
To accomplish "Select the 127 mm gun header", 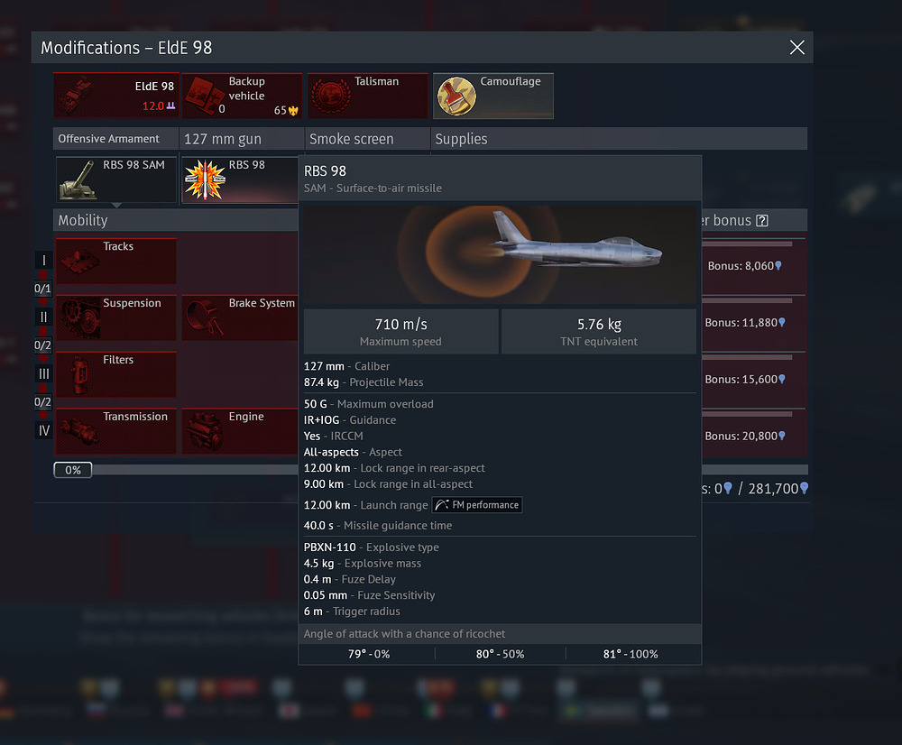I will [x=242, y=139].
